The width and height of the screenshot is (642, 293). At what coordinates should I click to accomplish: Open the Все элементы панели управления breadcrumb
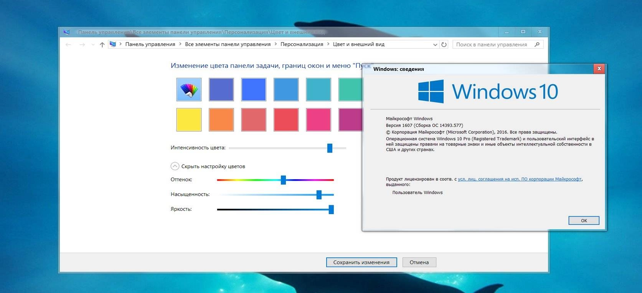[x=228, y=44]
